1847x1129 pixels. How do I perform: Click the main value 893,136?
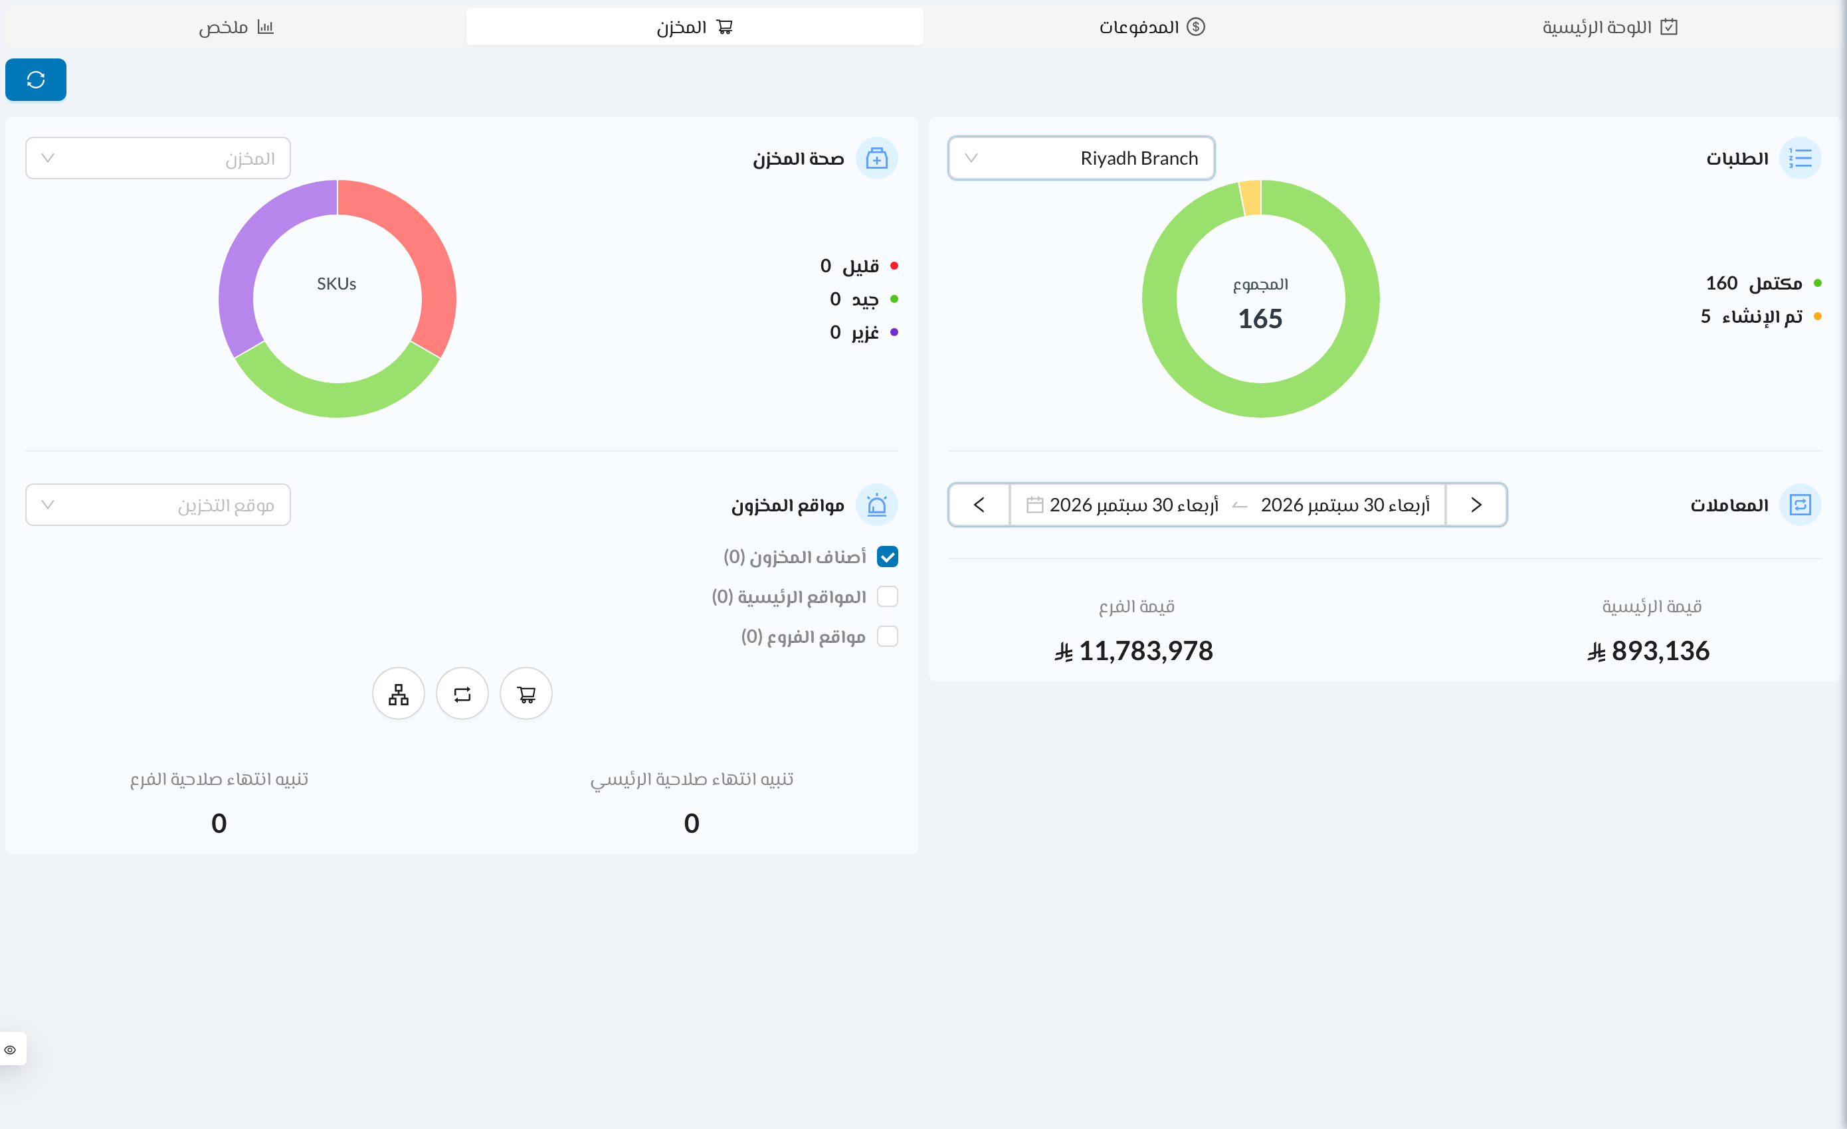click(x=1648, y=650)
